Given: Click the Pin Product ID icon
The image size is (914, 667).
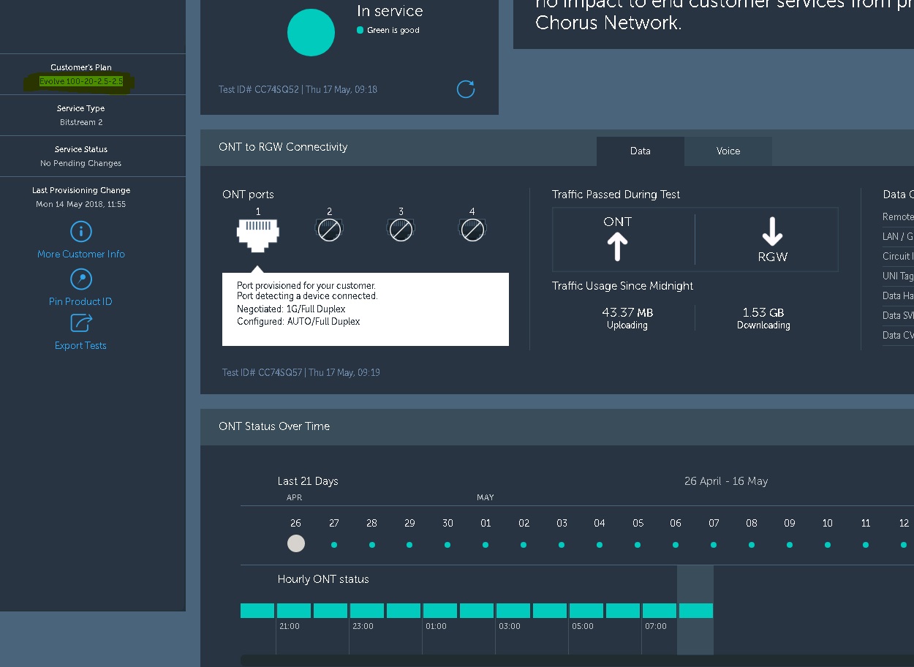Looking at the screenshot, I should (x=80, y=279).
